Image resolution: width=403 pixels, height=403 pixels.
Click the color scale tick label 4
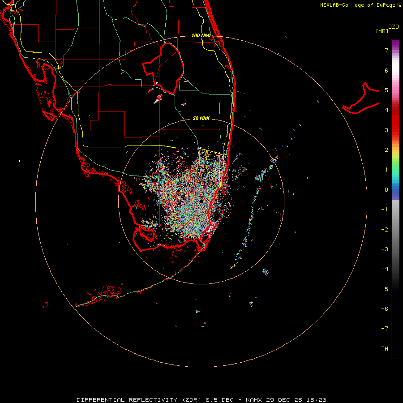[x=386, y=110]
